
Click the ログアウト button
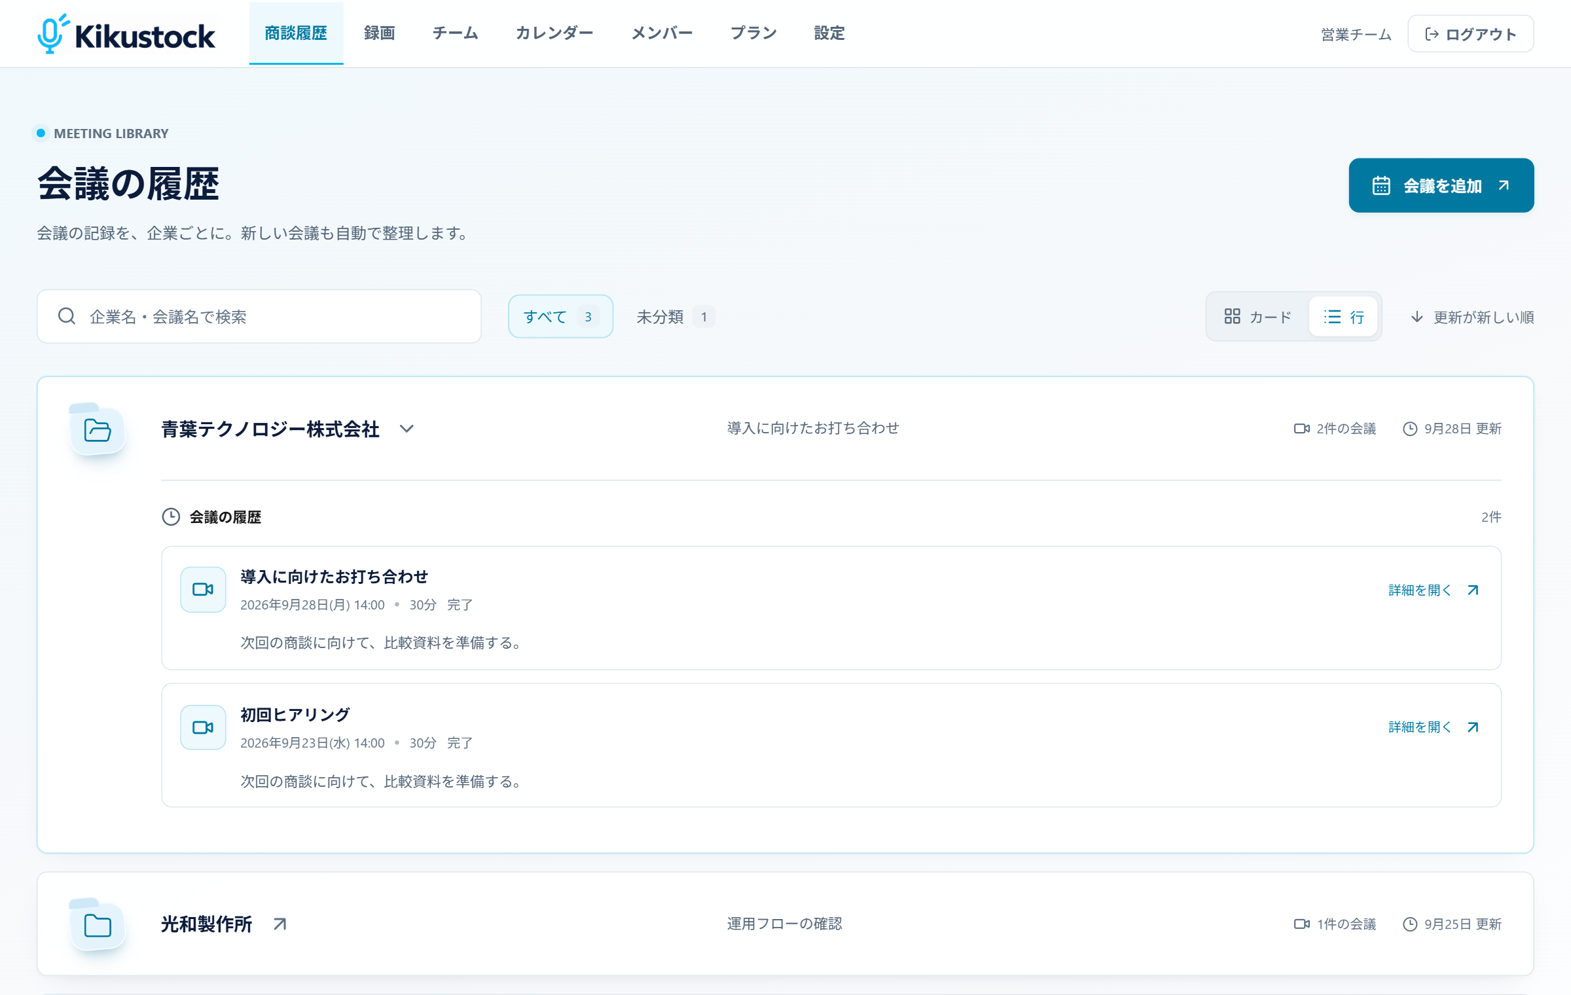1470,34
